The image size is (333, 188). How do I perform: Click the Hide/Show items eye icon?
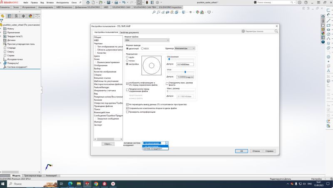[x=191, y=12]
